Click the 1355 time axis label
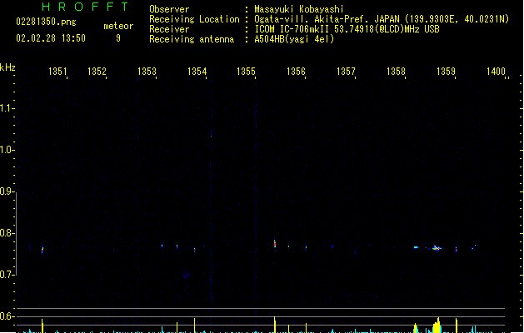The width and height of the screenshot is (524, 333). click(246, 72)
